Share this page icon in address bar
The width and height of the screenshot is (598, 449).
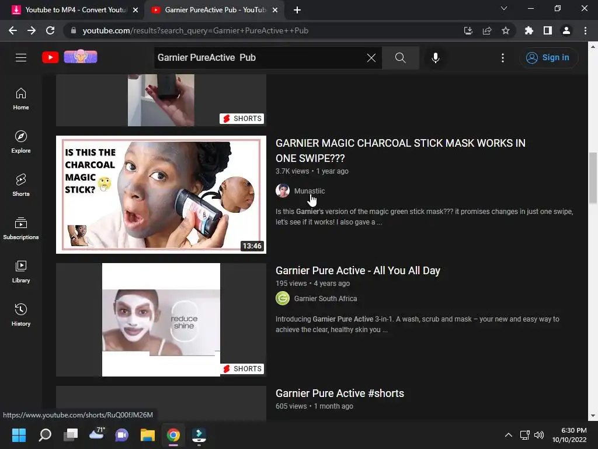(x=487, y=30)
